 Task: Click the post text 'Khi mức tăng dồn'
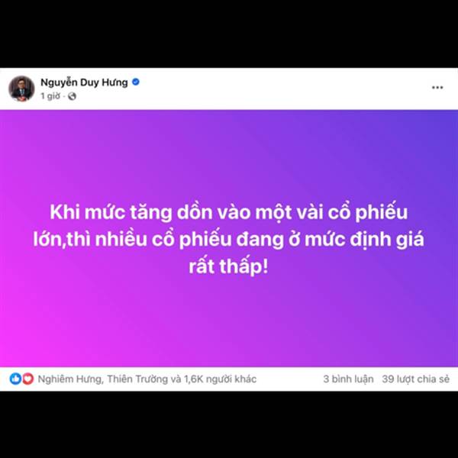pyautogui.click(x=131, y=212)
